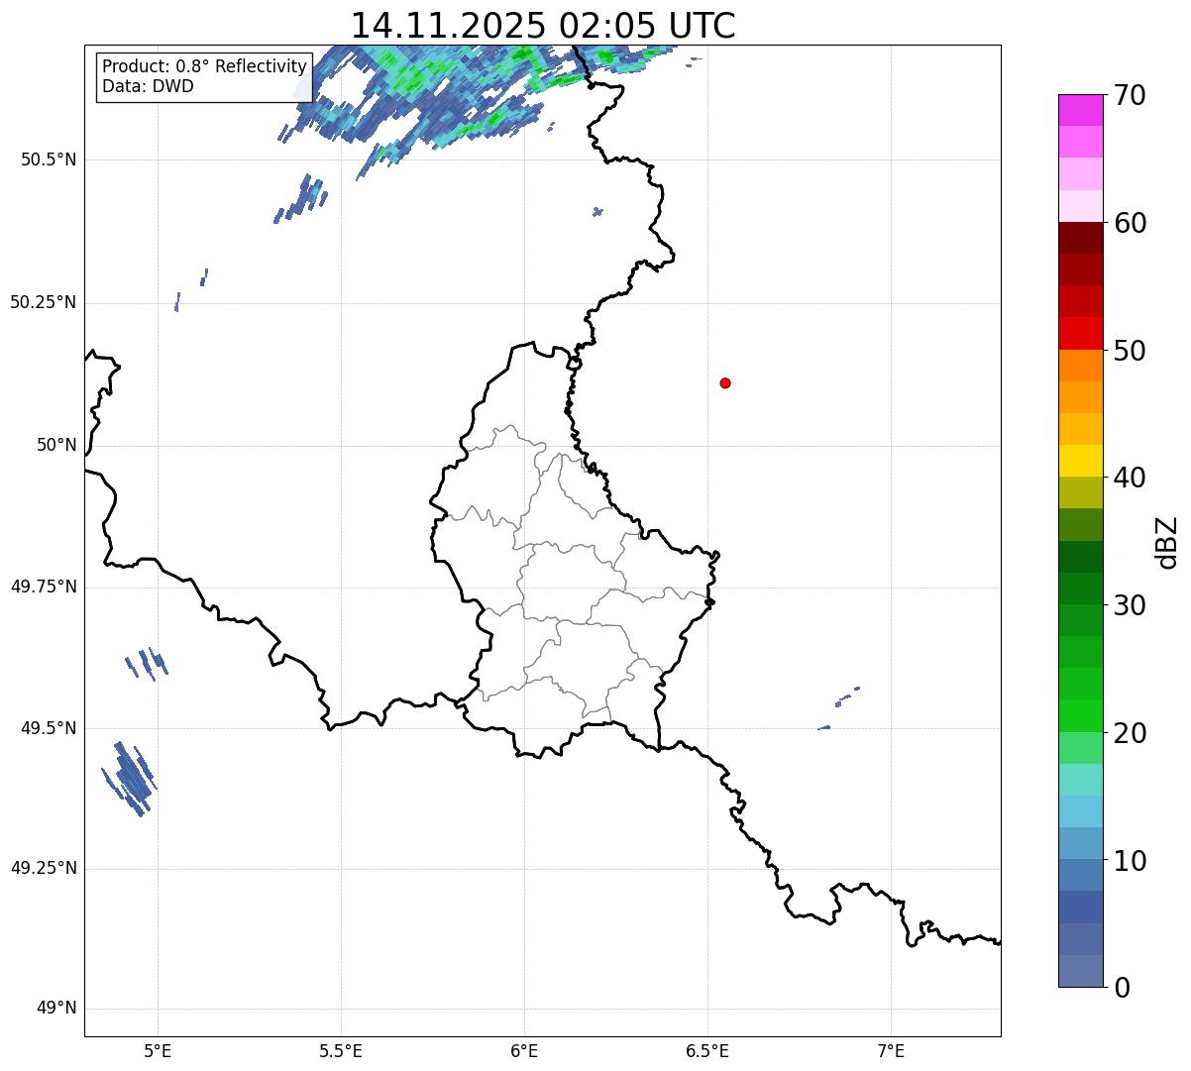1191x1071 pixels.
Task: Click the timestamp title 14.11.2025 02:05 UTC
Action: tap(543, 26)
